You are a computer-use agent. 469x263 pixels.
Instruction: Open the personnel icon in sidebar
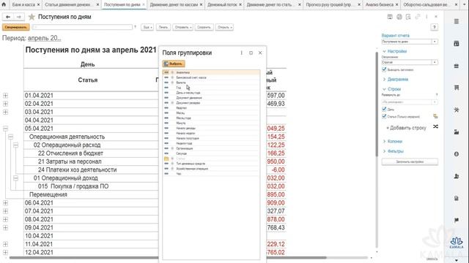456,176
